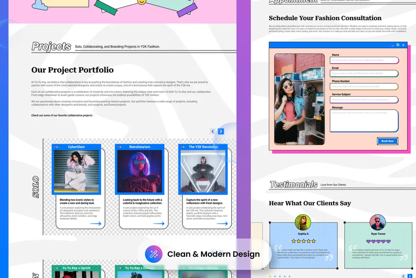Viewport: 416px width, 278px height.
Task: Click the Service Subject input field
Action: pos(364,99)
